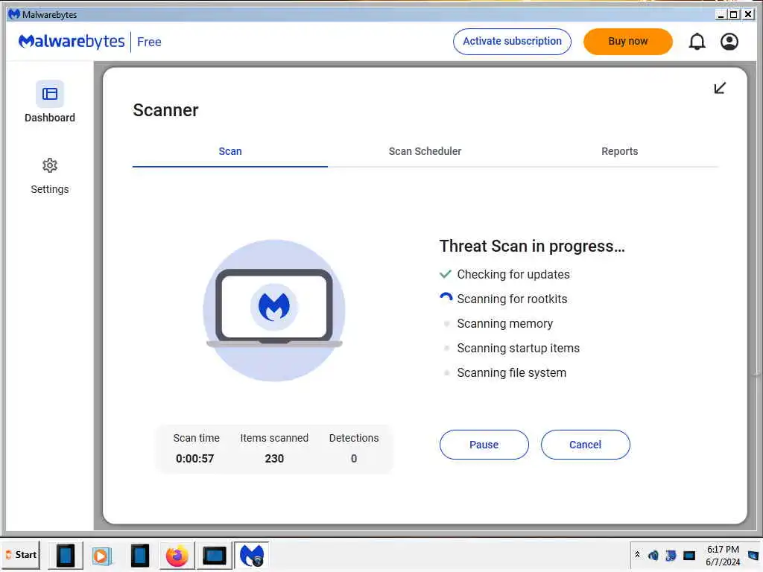This screenshot has width=763, height=572.
Task: Click the laptop scan illustration
Action: (274, 311)
